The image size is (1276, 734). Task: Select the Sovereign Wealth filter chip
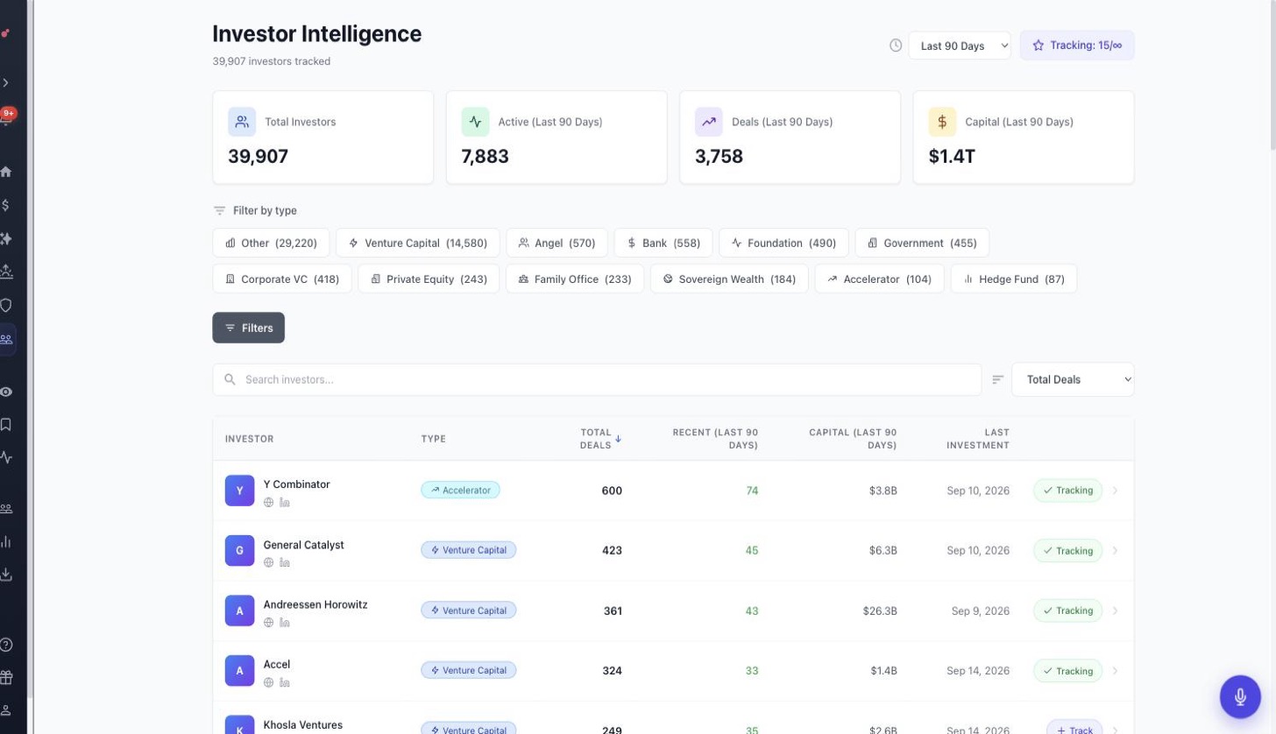[729, 279]
